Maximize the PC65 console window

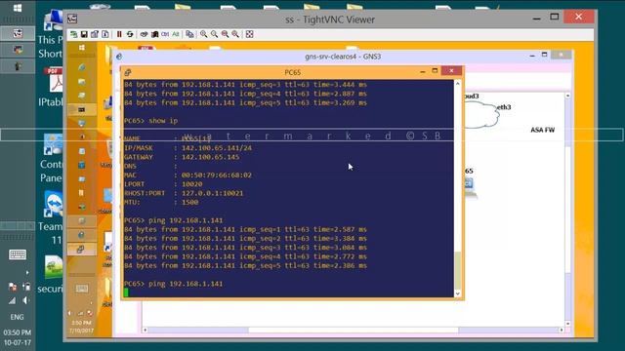click(x=435, y=71)
